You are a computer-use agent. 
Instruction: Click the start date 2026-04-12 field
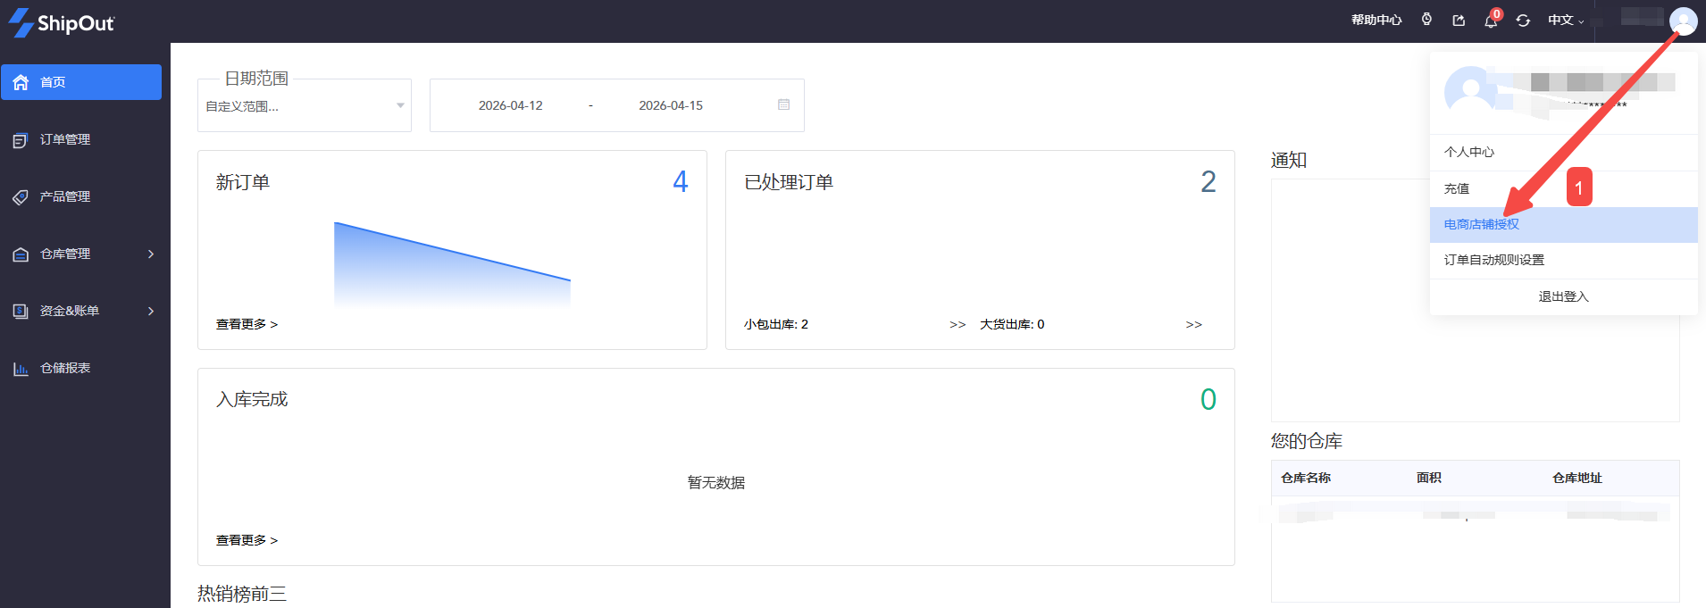510,105
